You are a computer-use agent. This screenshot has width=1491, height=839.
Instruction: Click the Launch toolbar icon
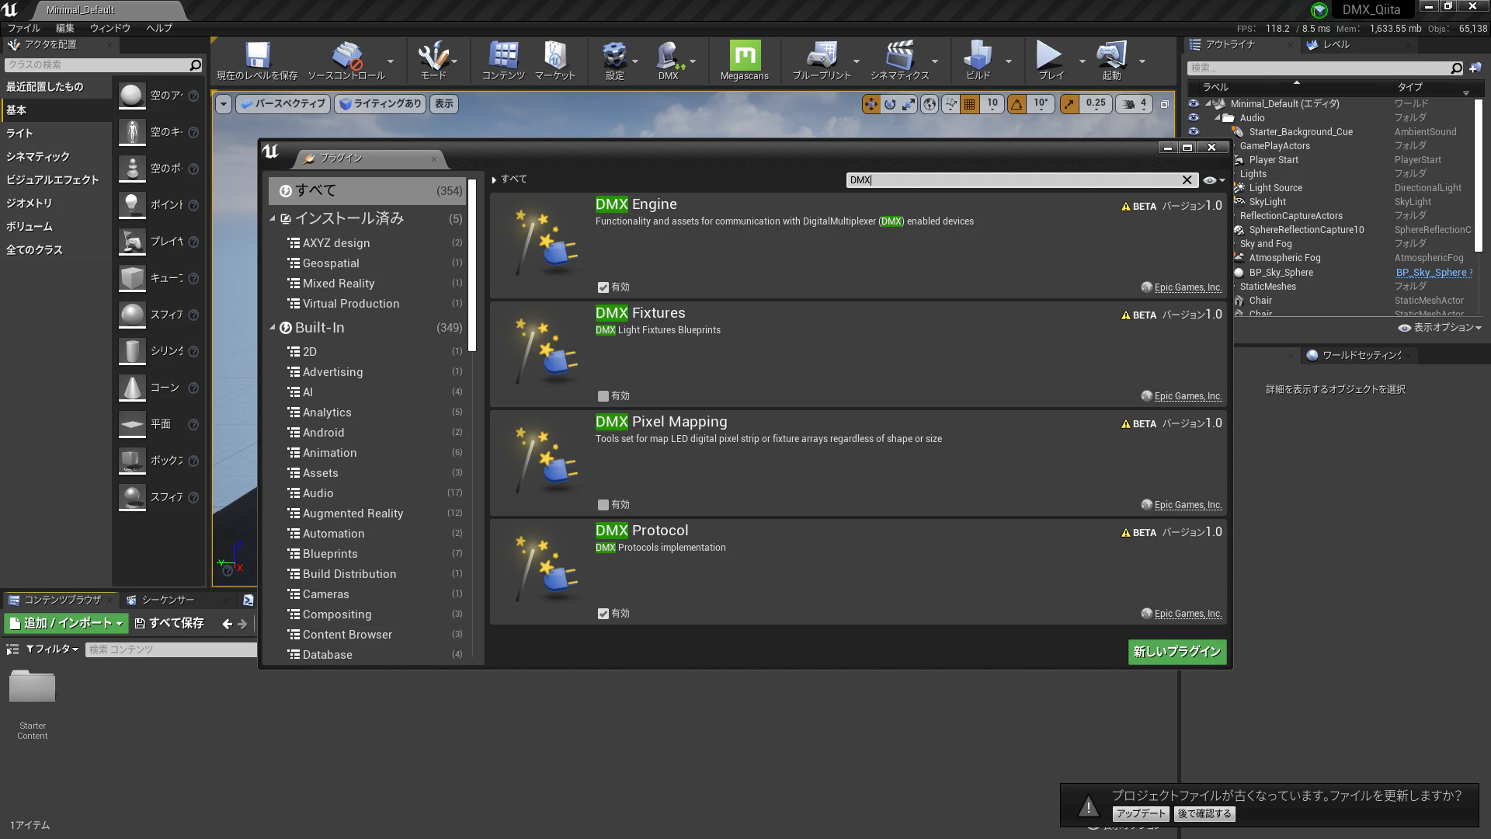click(x=1111, y=61)
